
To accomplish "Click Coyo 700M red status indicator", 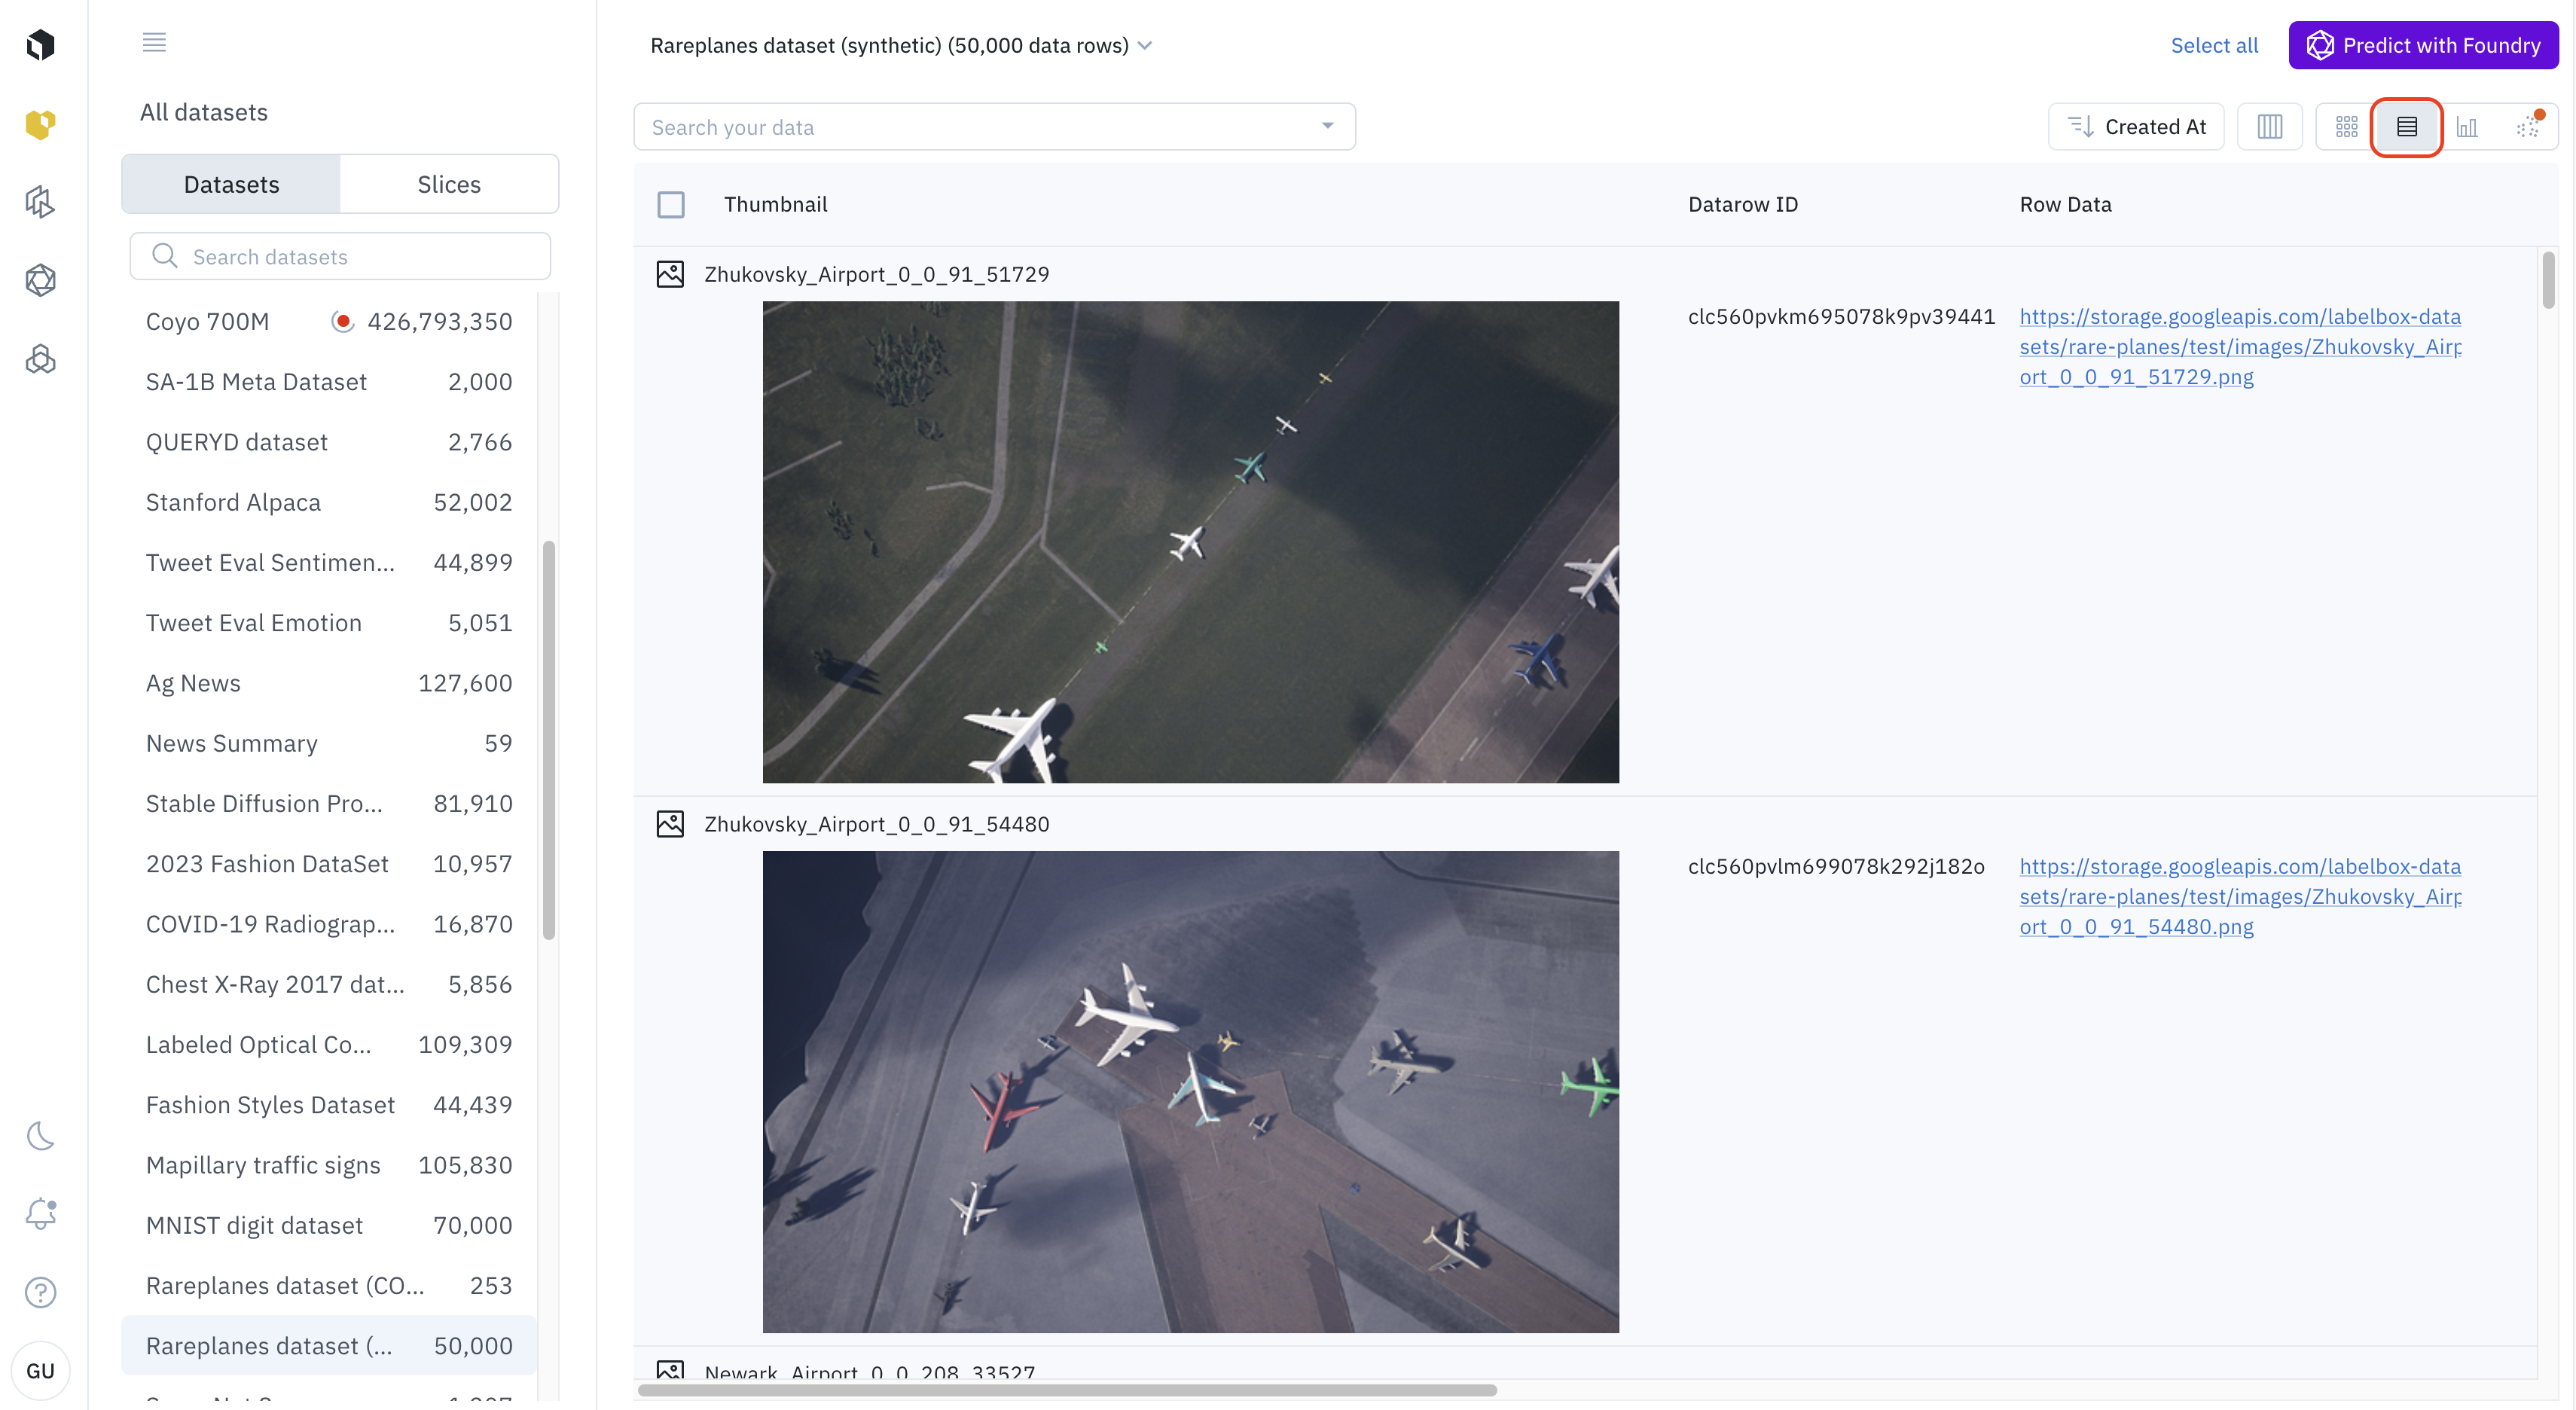I will coord(343,322).
